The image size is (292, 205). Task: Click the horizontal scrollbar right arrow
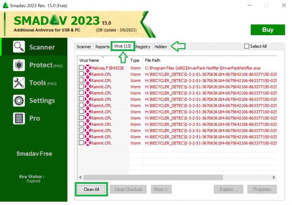point(274,177)
